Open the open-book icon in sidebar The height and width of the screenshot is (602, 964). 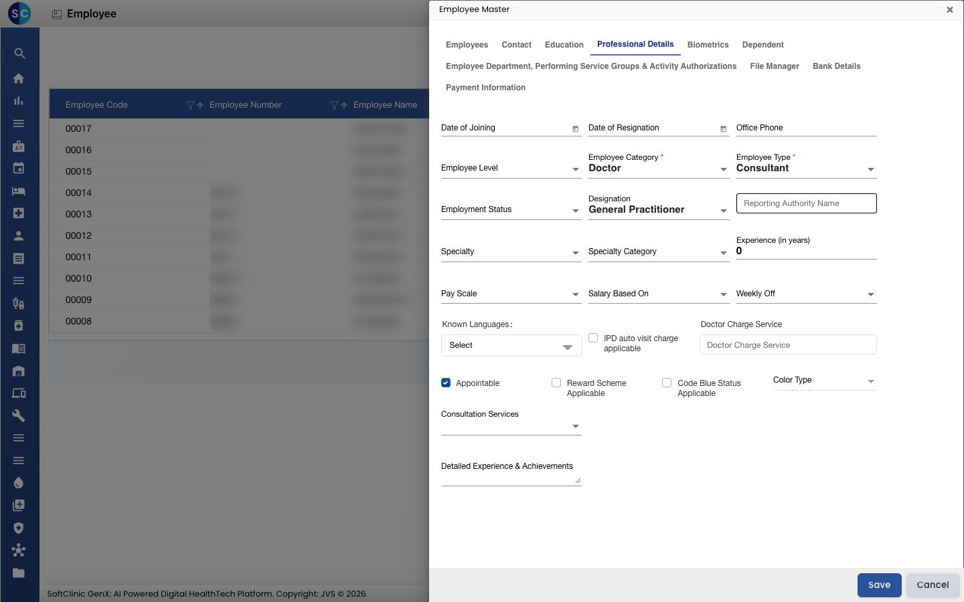(x=19, y=348)
